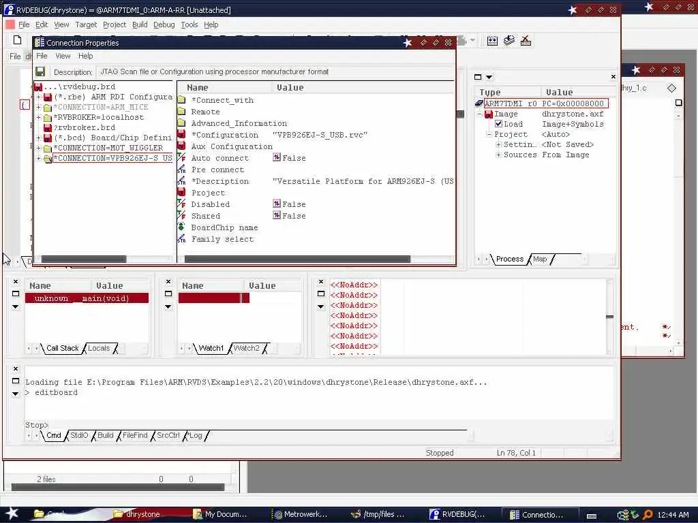
Task: Click the New file toolbar icon
Action: click(17, 40)
